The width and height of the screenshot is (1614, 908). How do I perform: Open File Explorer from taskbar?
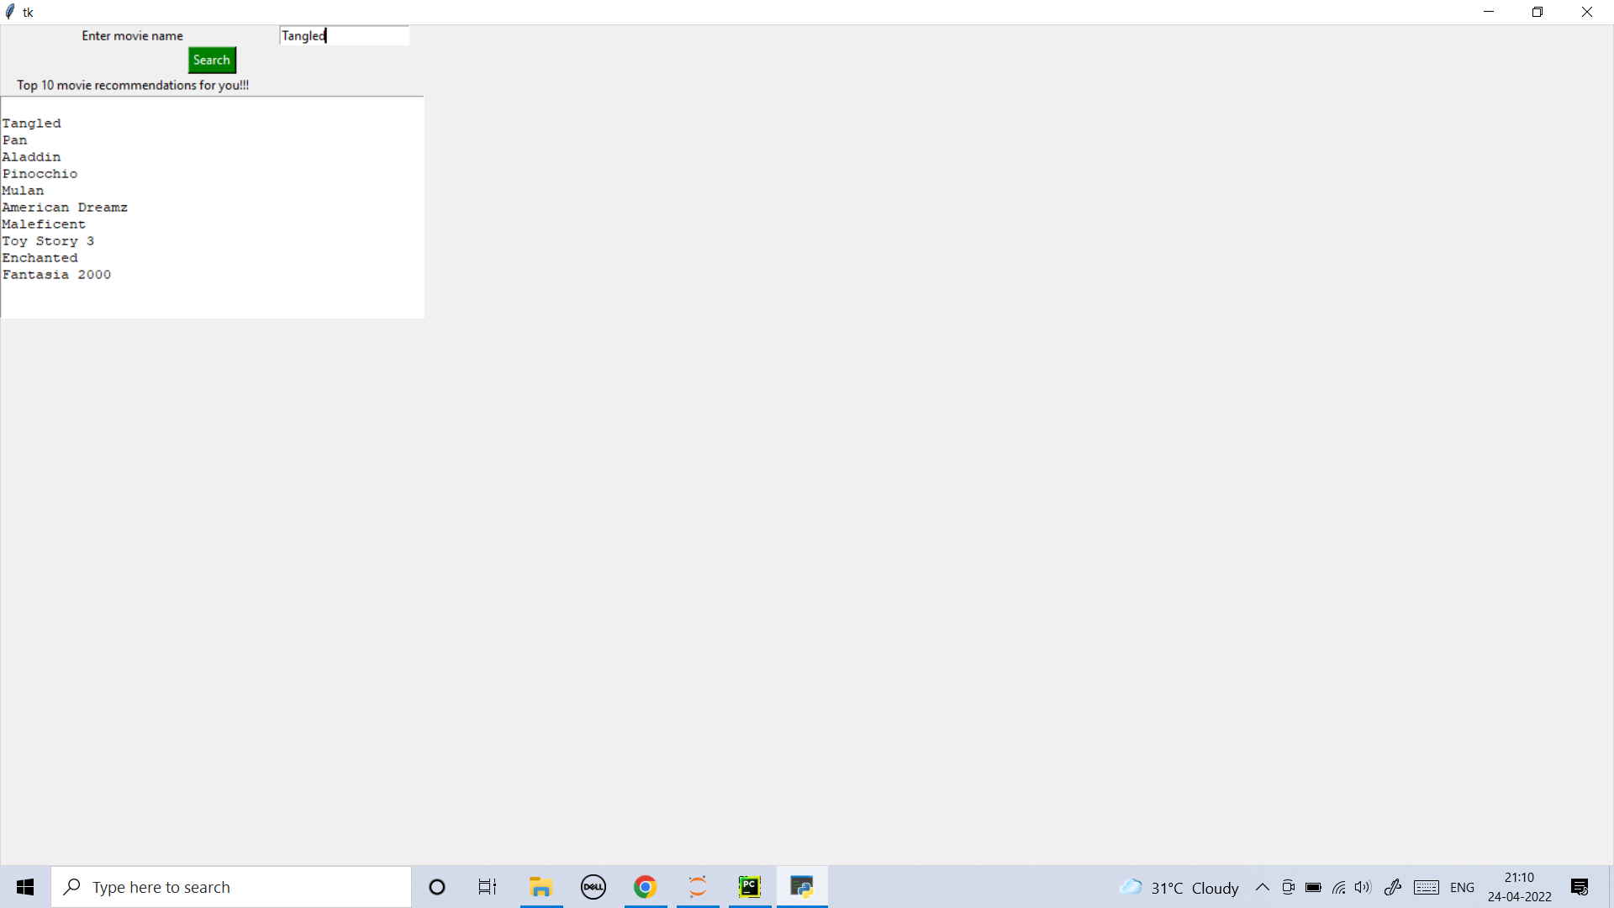click(x=541, y=887)
